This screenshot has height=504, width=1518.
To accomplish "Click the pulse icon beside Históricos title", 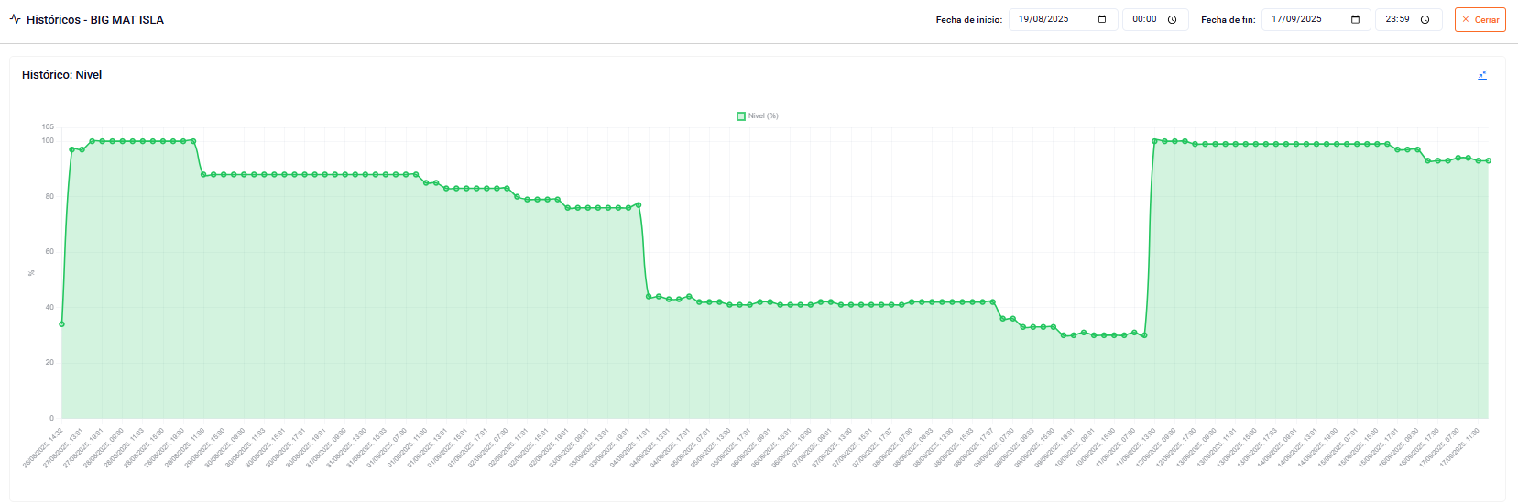I will 15,19.
